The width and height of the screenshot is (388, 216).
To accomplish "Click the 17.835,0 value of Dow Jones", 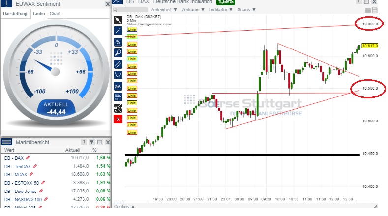I will point(80,191).
